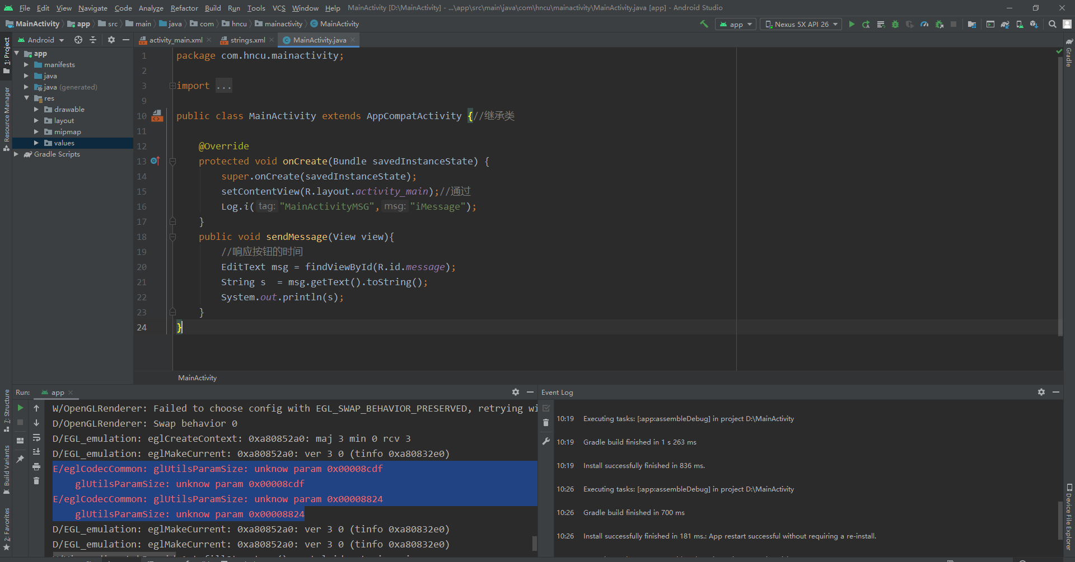
Task: Open the Gradle side panel
Action: pos(1069,53)
